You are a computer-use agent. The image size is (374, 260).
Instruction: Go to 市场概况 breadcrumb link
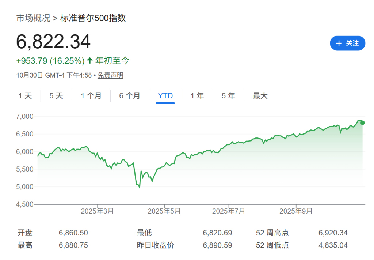pyautogui.click(x=33, y=18)
